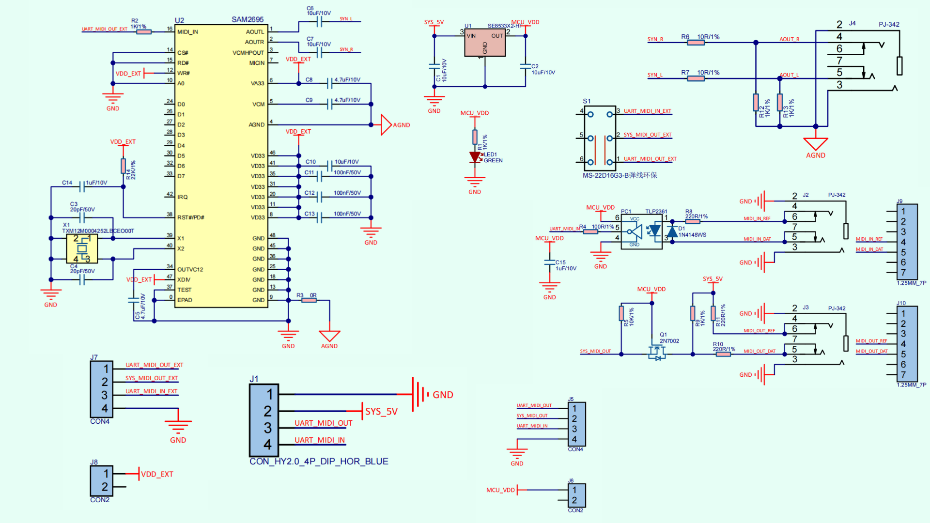Viewport: 930px width, 523px height.
Task: Select capacitor C14 1uF/10V symbol
Action: coord(82,186)
